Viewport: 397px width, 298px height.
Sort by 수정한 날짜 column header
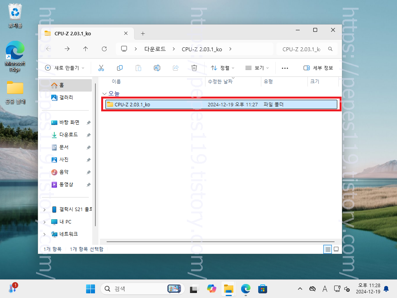coord(233,81)
